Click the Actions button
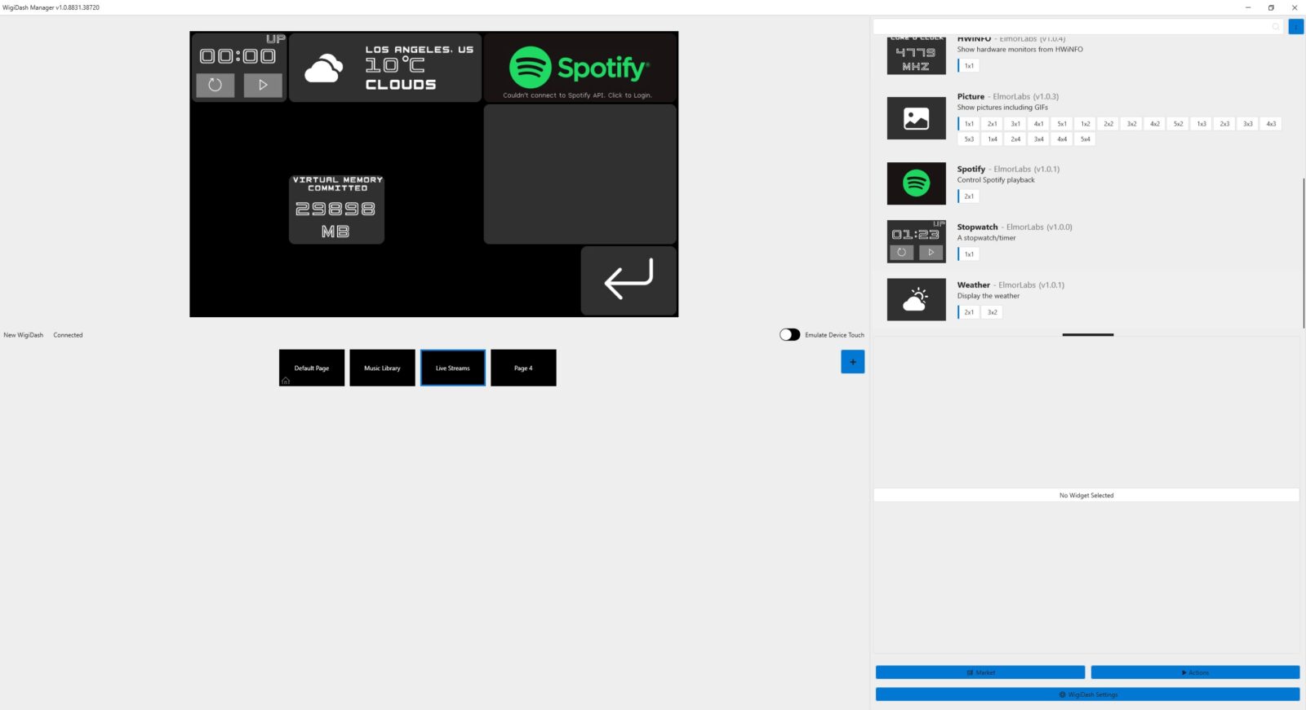 coord(1195,673)
